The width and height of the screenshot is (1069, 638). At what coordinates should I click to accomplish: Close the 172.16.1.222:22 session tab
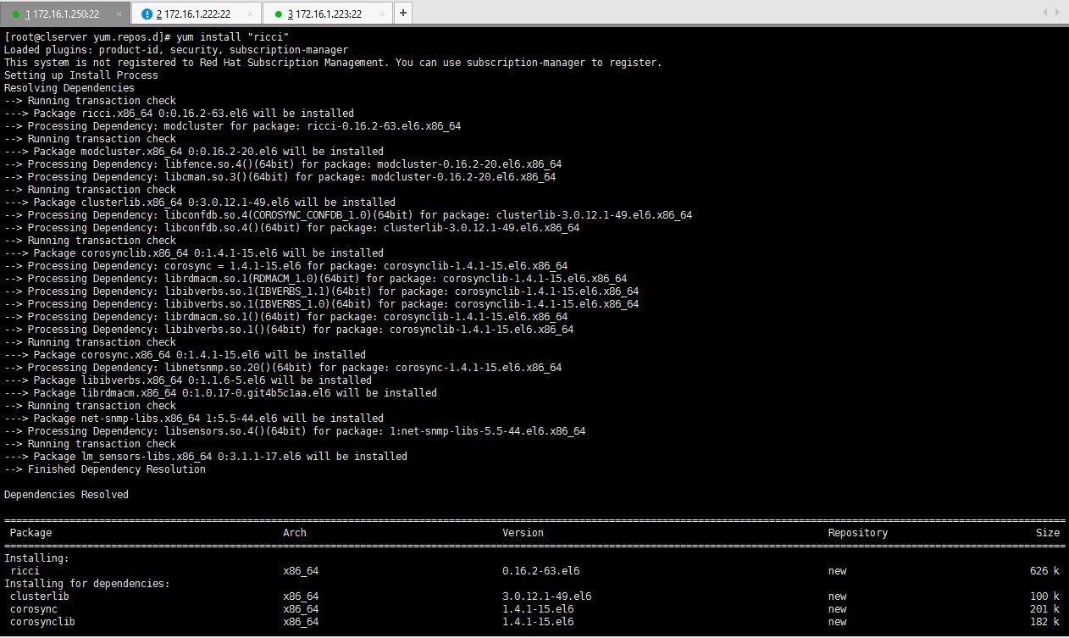point(248,14)
